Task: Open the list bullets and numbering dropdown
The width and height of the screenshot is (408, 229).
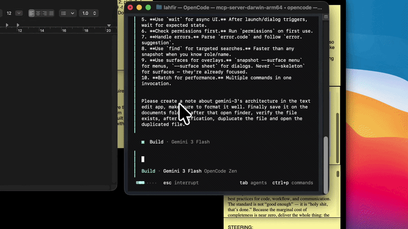Action: pyautogui.click(x=68, y=13)
